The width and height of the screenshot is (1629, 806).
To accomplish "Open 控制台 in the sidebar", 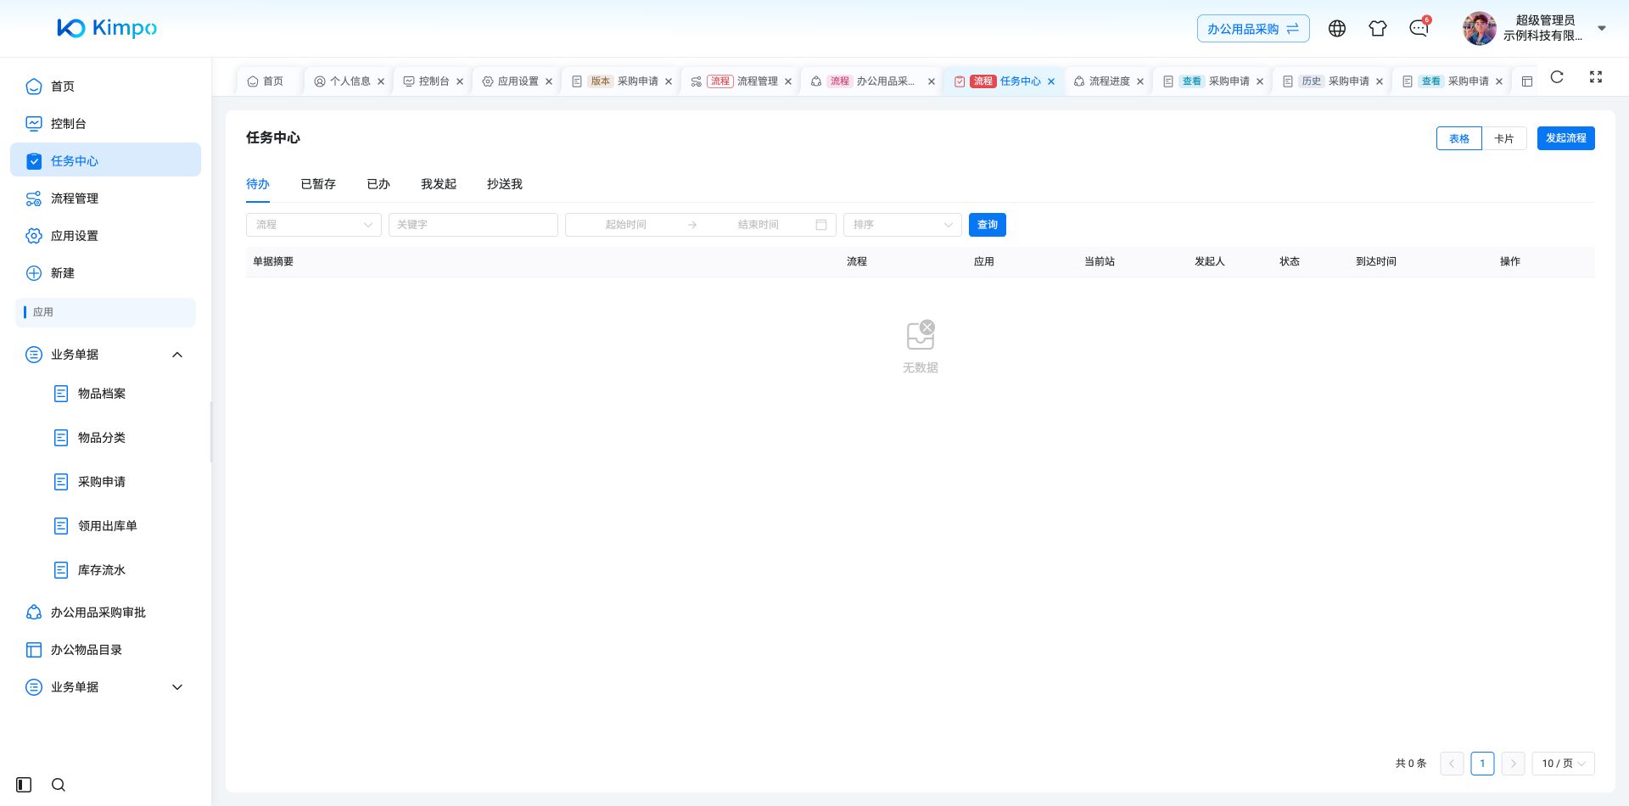I will 105,123.
